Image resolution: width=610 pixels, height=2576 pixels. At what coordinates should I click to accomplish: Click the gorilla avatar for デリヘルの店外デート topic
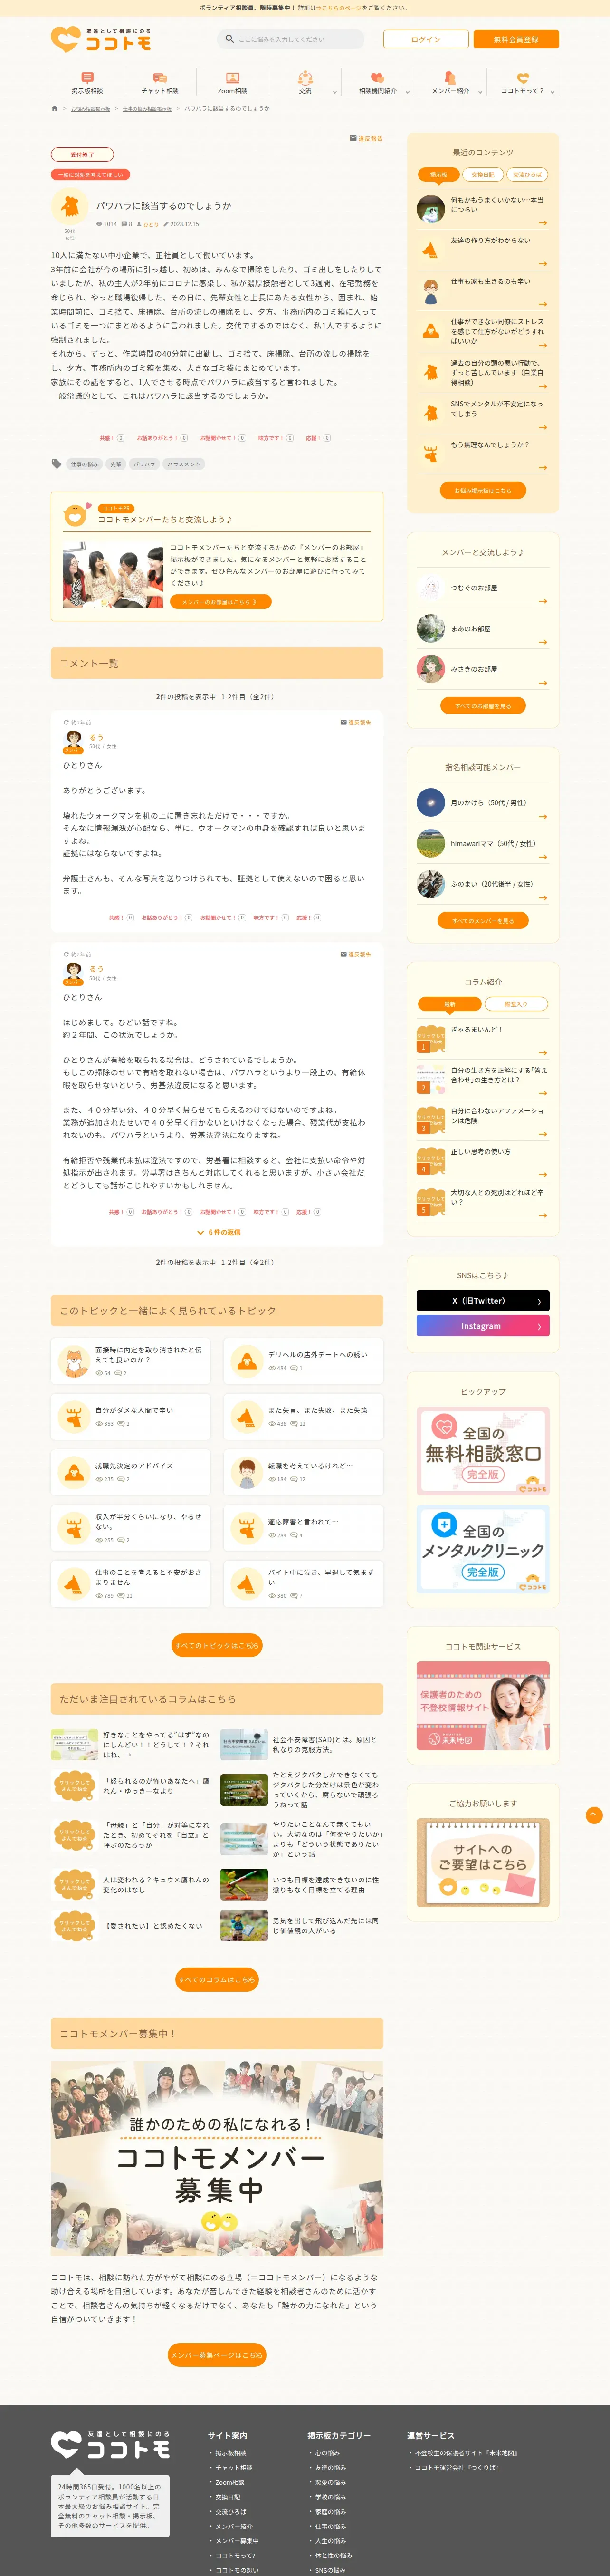[x=246, y=1361]
